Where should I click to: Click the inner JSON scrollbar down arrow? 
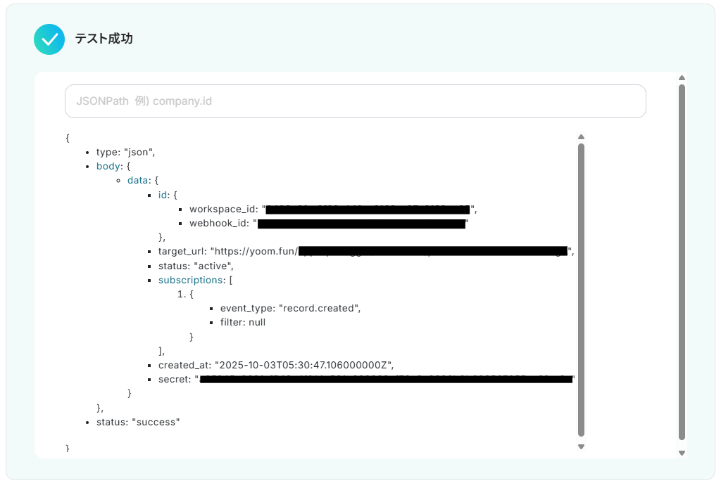pyautogui.click(x=581, y=446)
